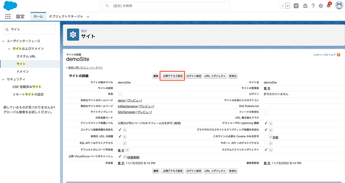Click info icon for ブラウザのクロスサイトスクリプティング保護
This screenshot has width=345, height=183.
point(271,130)
